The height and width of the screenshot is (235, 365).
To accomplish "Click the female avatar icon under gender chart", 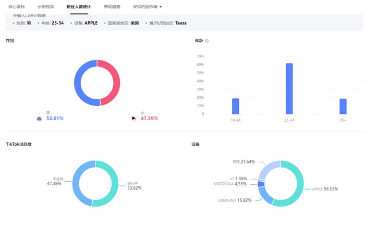I will point(134,119).
